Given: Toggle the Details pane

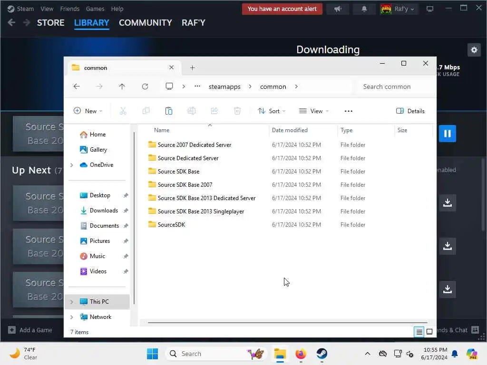Looking at the screenshot, I should [x=410, y=111].
